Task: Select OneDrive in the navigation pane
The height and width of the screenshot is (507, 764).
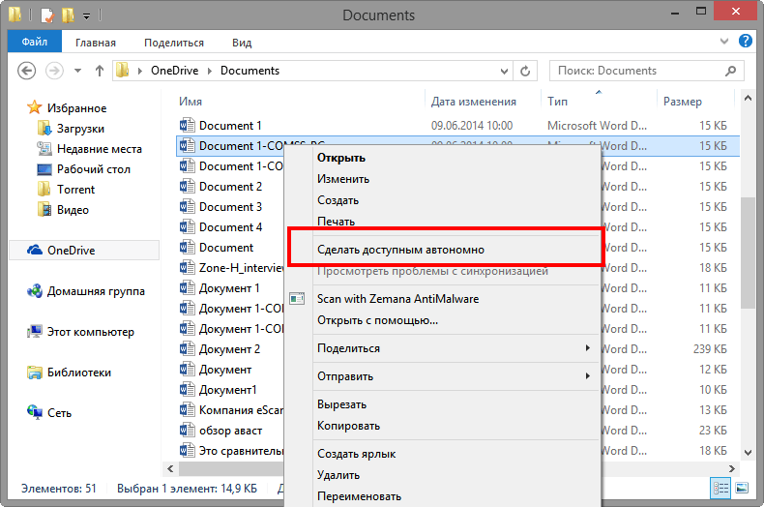Action: point(84,250)
